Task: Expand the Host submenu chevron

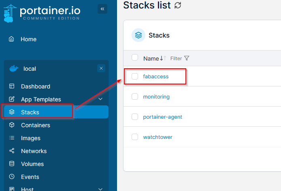Action: [x=100, y=189]
